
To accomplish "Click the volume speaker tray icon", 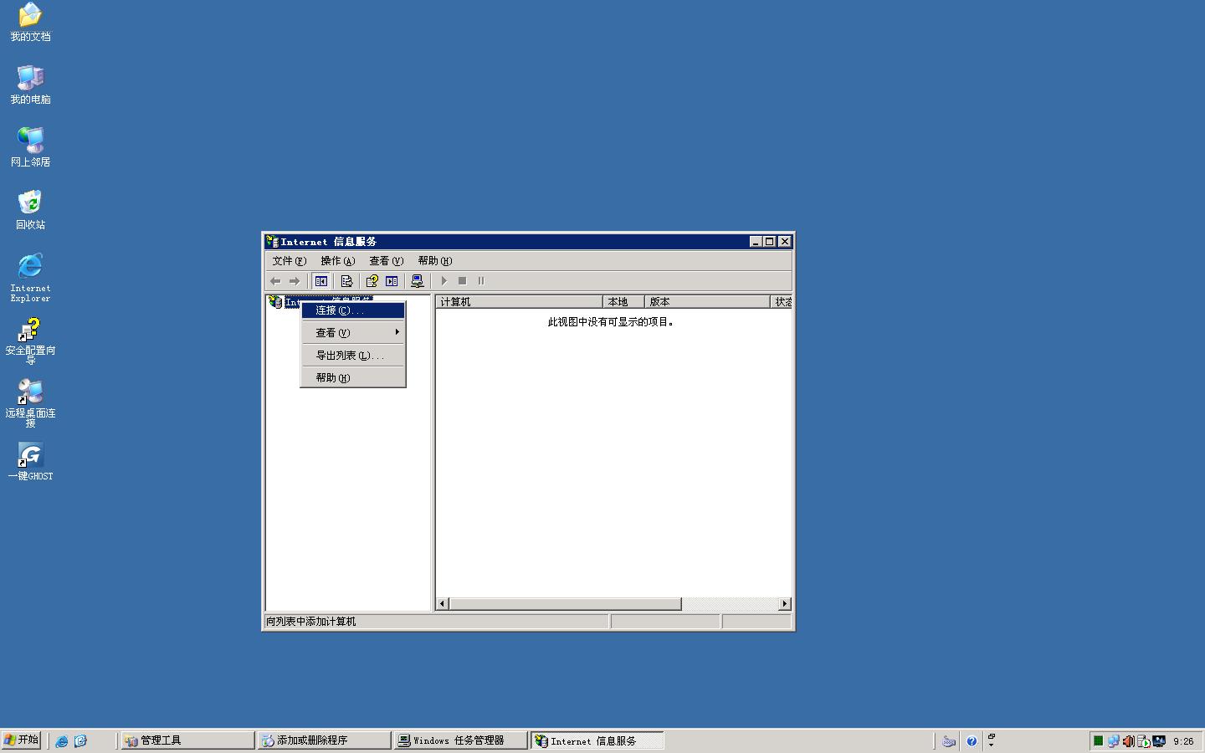I will tap(1128, 741).
